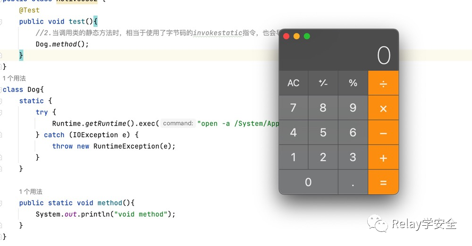Click the @Test annotation in the editor
This screenshot has width=472, height=246.
point(29,10)
